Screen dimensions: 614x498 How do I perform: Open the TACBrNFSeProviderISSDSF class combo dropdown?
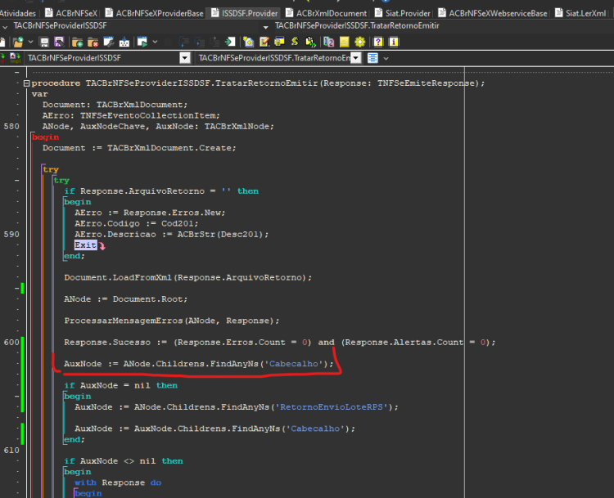coord(185,58)
